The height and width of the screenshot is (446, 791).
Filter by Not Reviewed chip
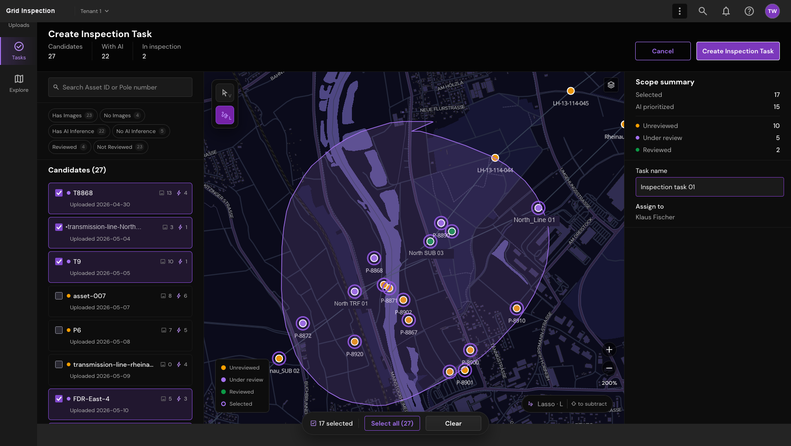pyautogui.click(x=121, y=147)
